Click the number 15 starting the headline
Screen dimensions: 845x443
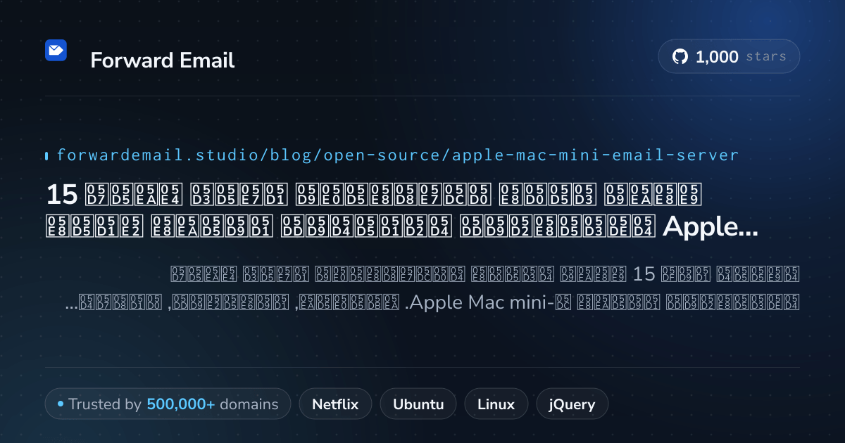[x=61, y=193]
